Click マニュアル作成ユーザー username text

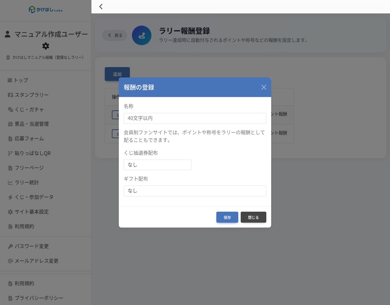51,34
